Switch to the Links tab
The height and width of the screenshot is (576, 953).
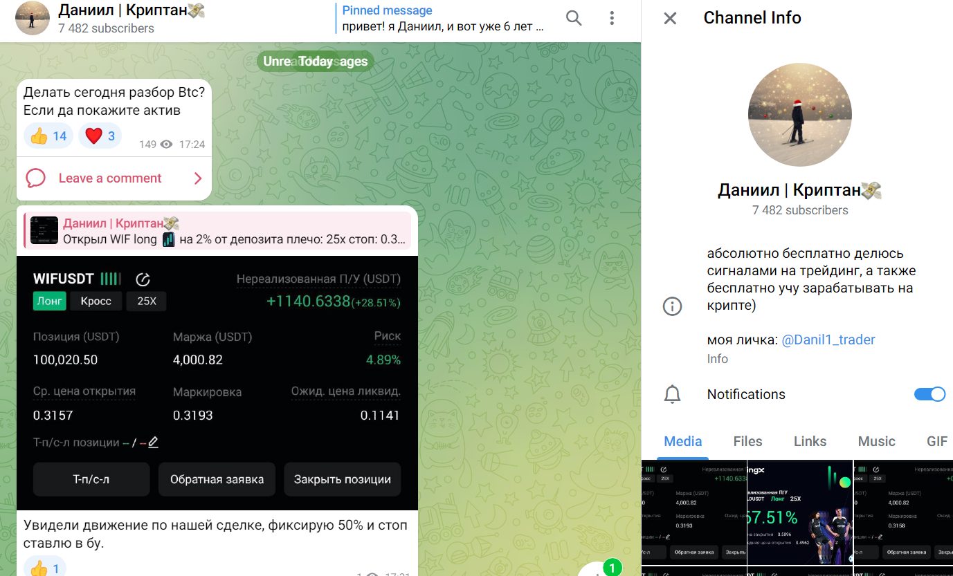(810, 441)
